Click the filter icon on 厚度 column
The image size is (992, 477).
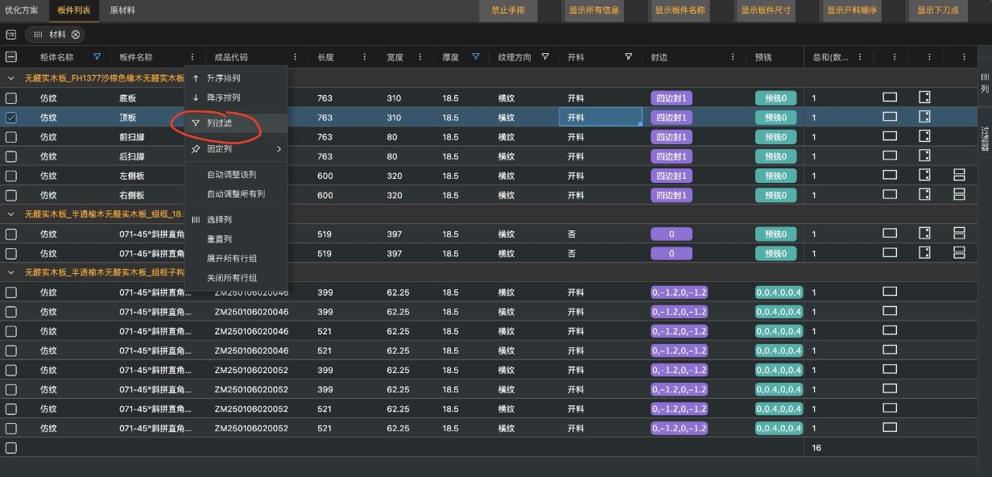476,57
